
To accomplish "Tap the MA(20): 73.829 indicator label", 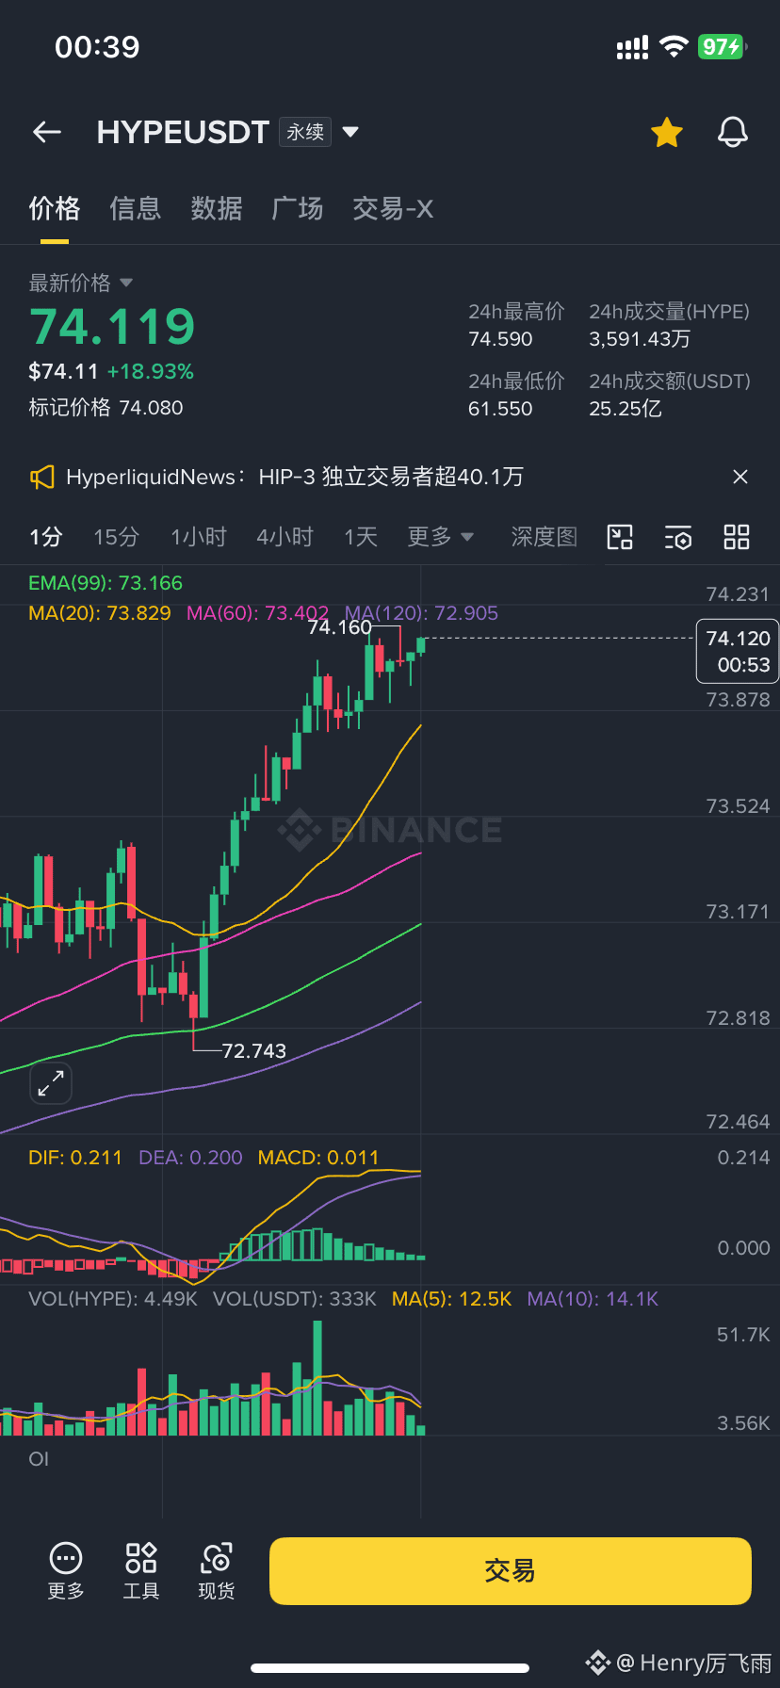I will 100,613.
